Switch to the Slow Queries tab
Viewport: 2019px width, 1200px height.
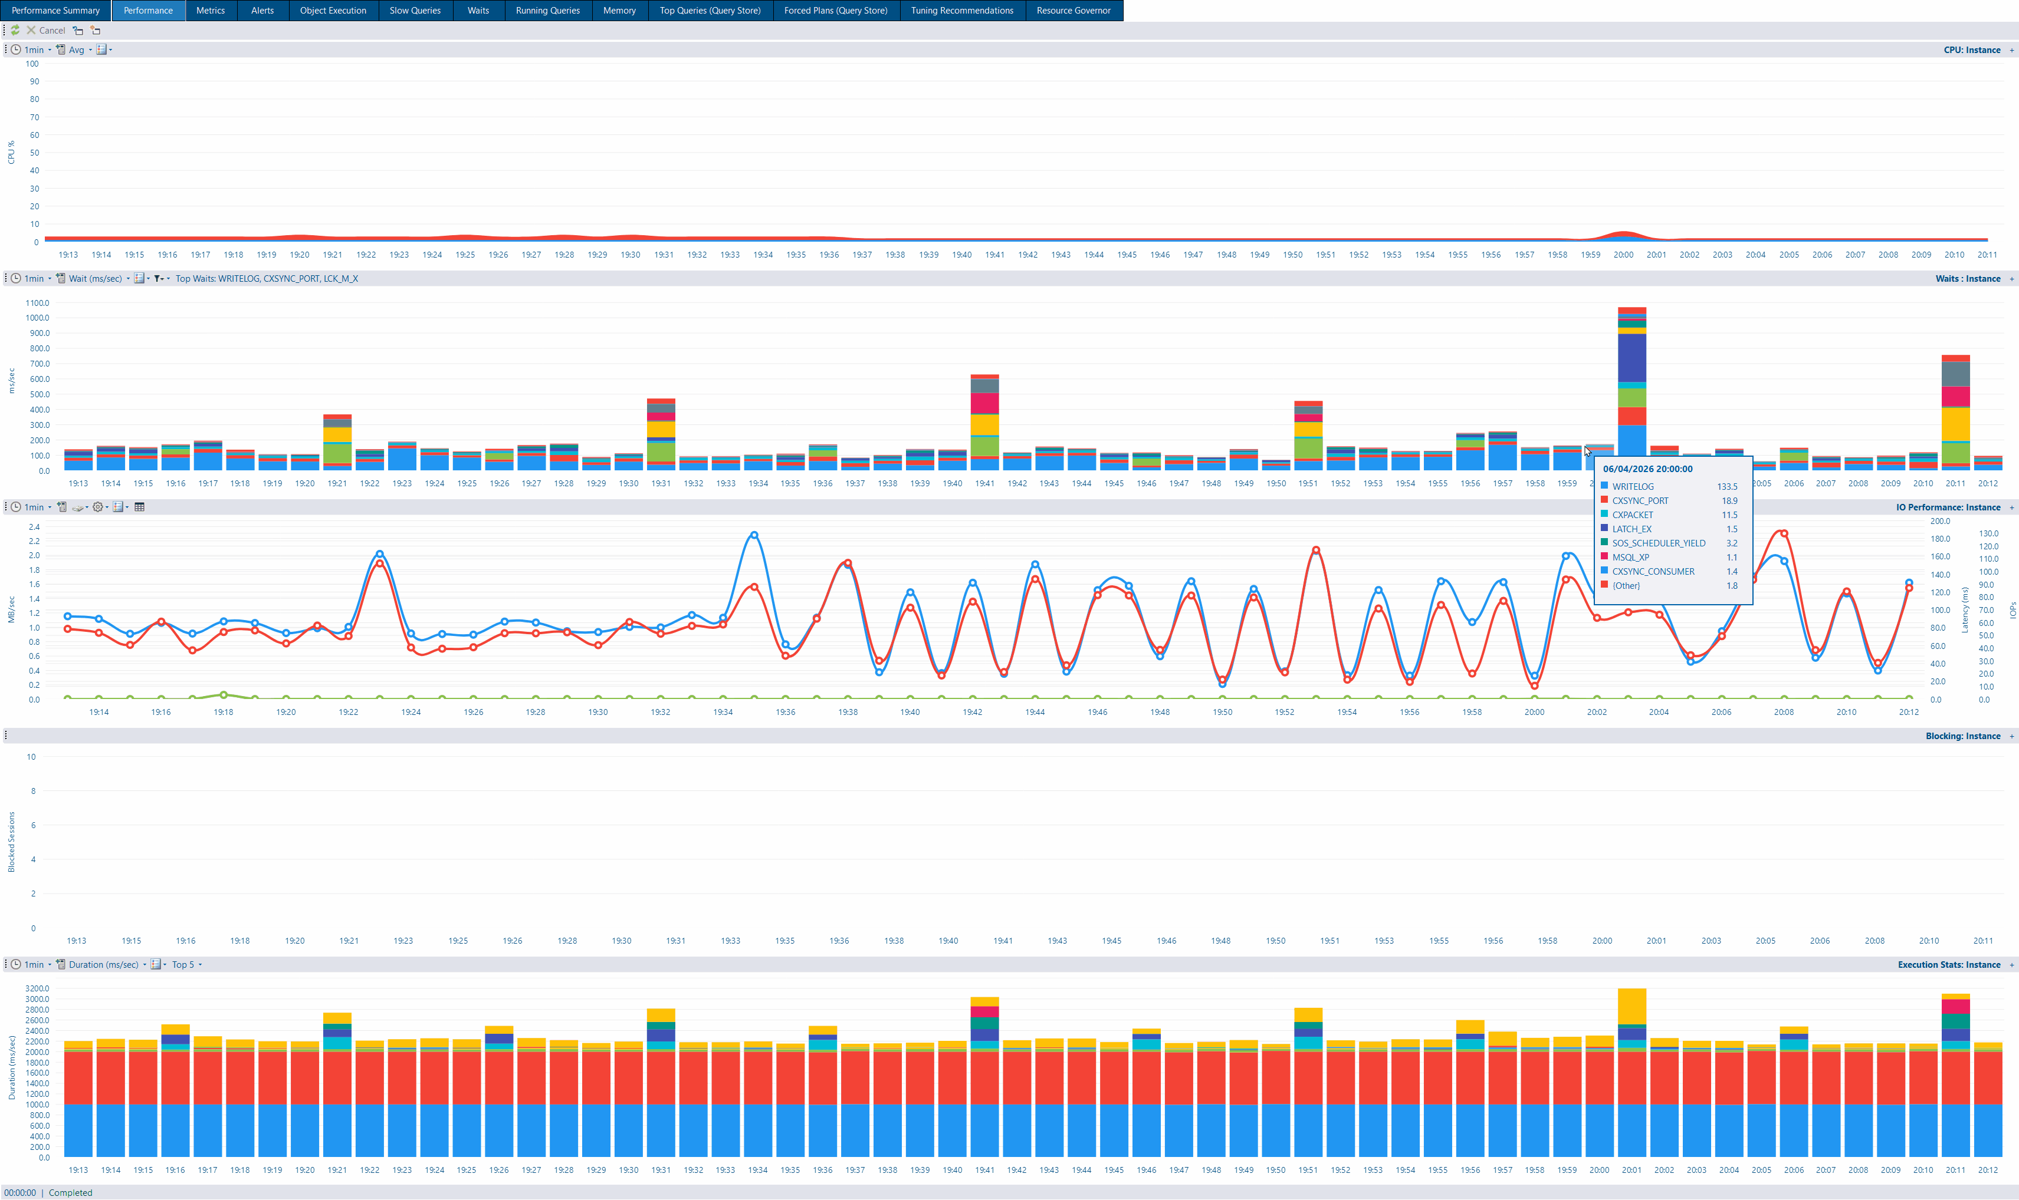click(415, 11)
